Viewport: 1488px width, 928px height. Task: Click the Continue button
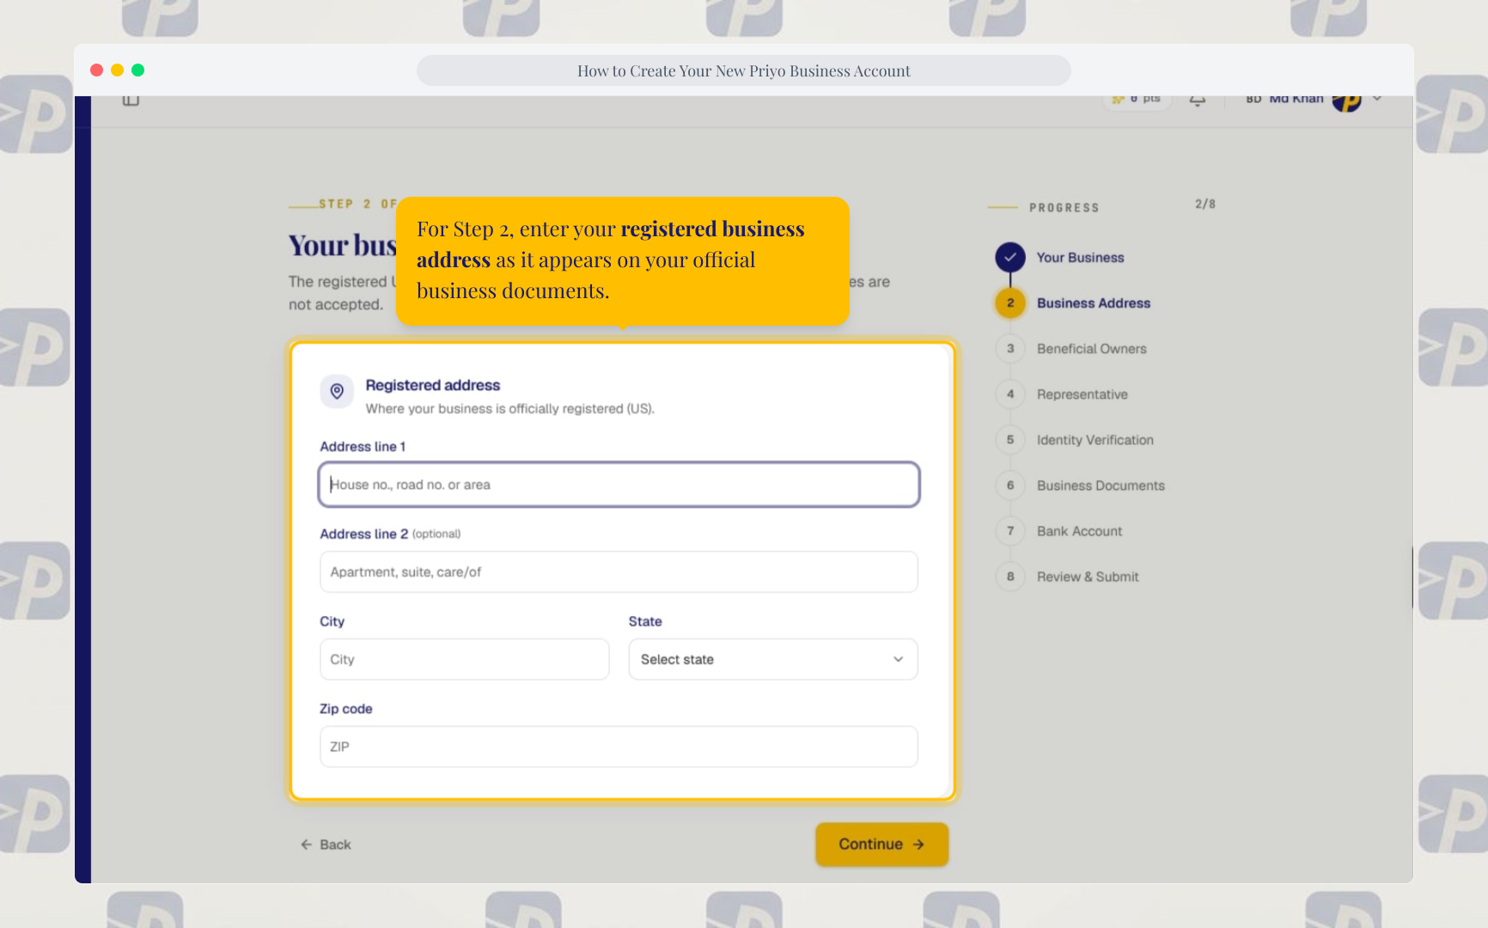click(882, 845)
